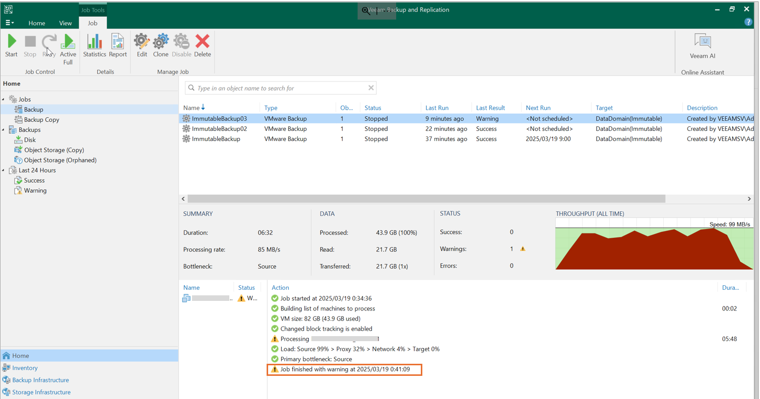Sort by the Next Run column header
Screen dimensions: 760x399
[x=538, y=108]
